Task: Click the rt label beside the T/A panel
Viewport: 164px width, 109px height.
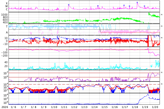Action: click(161, 26)
